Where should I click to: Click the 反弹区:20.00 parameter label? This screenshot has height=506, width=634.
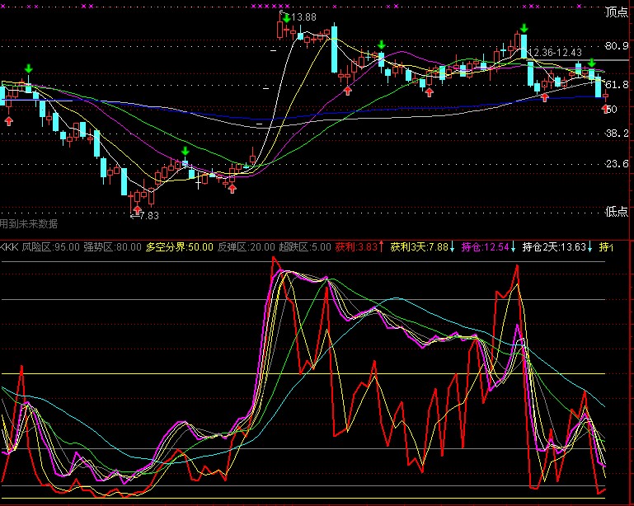[247, 246]
